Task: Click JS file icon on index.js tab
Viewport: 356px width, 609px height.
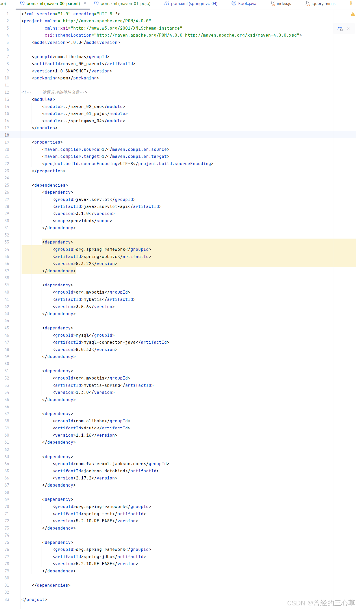Action: click(273, 3)
